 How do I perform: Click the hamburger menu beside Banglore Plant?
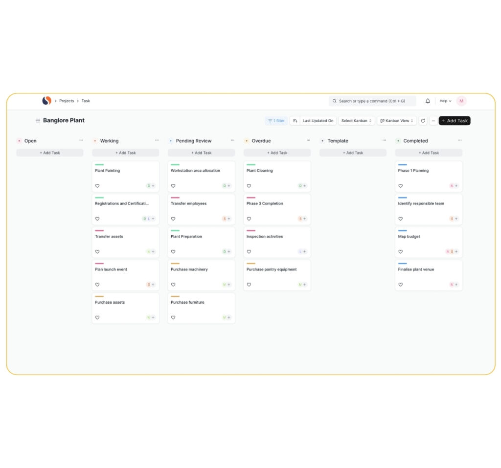click(x=37, y=120)
